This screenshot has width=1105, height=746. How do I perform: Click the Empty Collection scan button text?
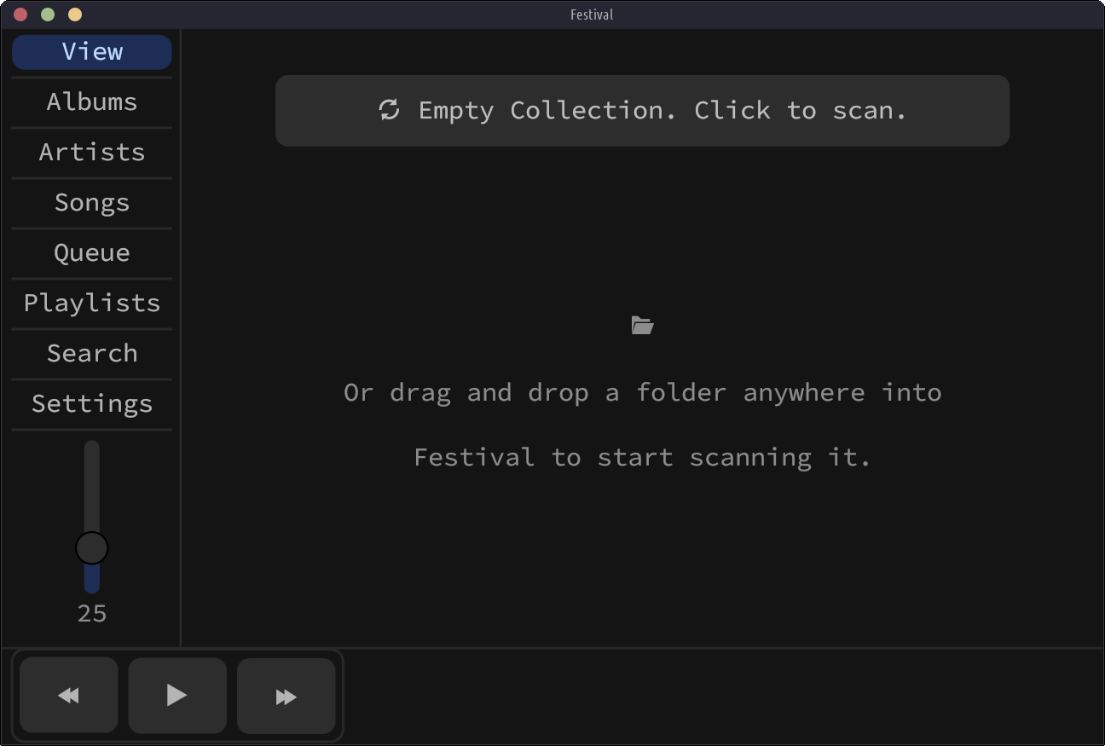[662, 111]
